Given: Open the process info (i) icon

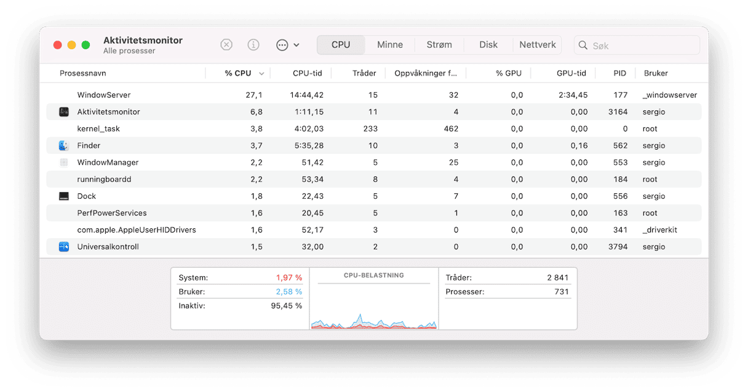Looking at the screenshot, I should point(253,45).
